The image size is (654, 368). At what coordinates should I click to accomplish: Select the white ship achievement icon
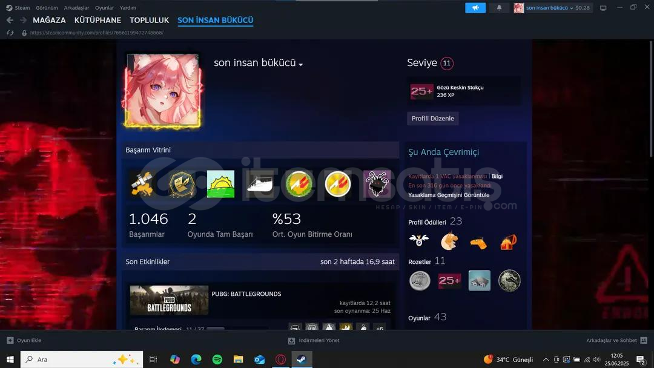coord(260,184)
